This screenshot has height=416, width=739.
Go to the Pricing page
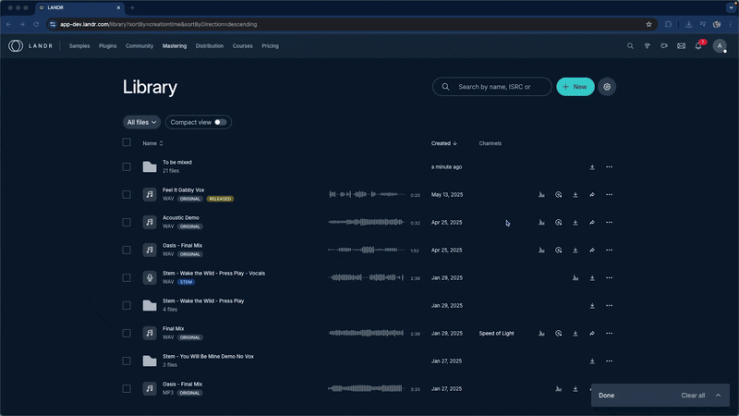[x=270, y=45]
